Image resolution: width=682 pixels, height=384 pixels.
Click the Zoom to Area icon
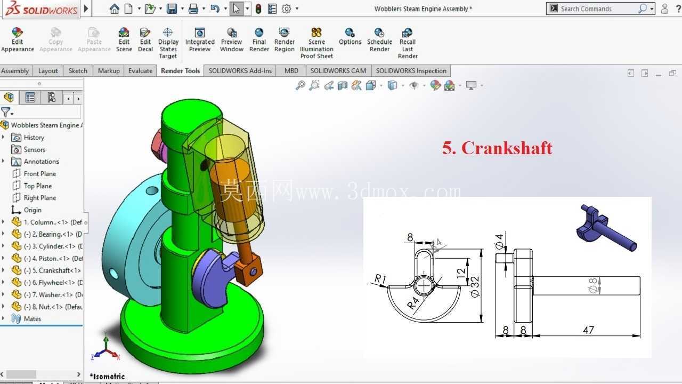pos(314,85)
